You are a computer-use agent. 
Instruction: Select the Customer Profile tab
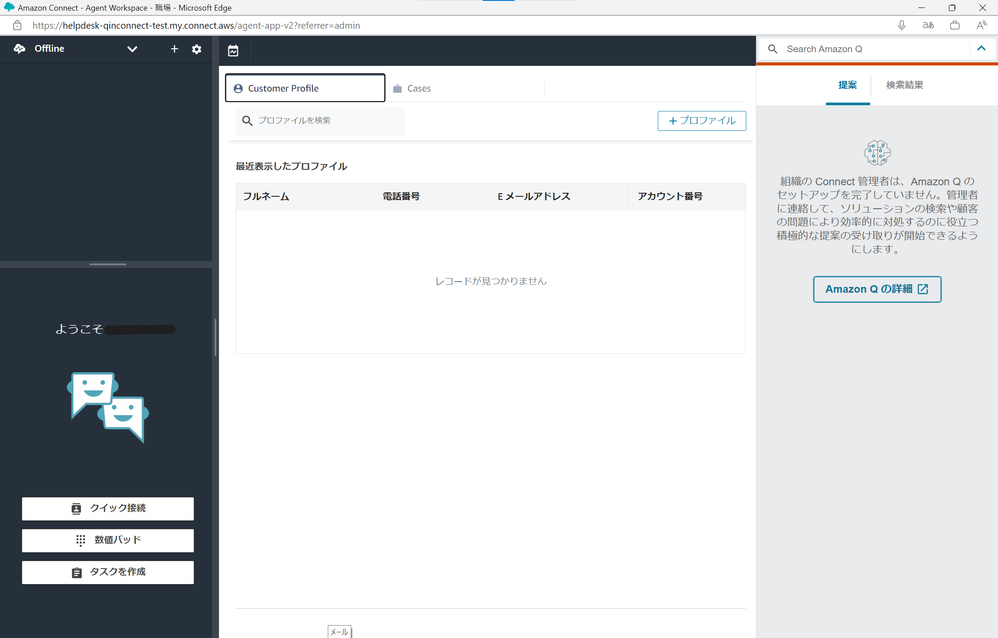click(305, 88)
